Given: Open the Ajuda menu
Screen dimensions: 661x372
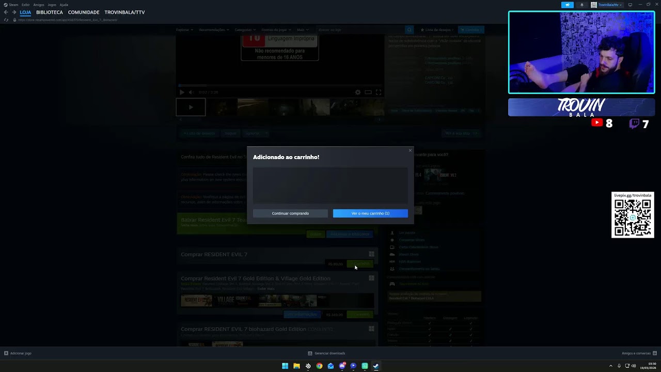Looking at the screenshot, I should pos(64,5).
